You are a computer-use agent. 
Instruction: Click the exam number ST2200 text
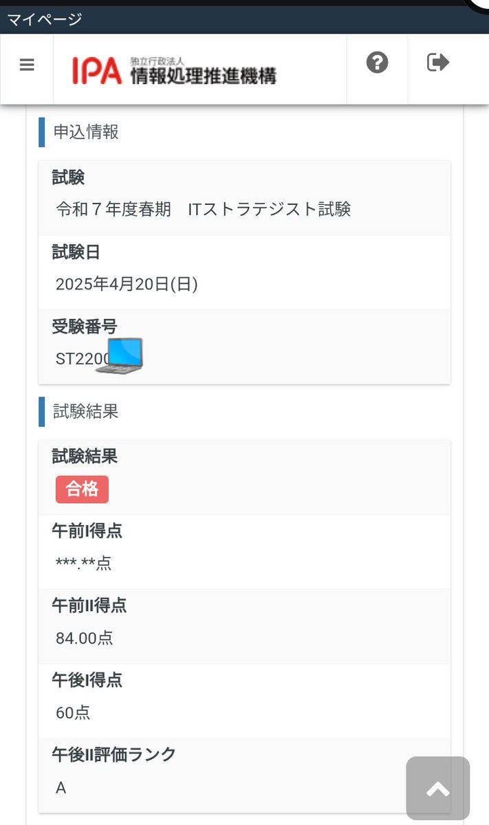click(x=81, y=358)
